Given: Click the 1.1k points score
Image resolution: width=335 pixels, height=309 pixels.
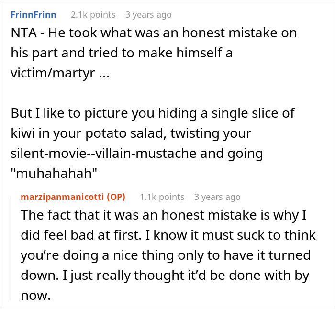Looking at the screenshot, I should (x=162, y=197).
